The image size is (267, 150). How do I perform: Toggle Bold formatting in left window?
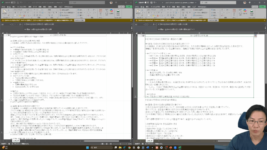[x=15, y=12]
